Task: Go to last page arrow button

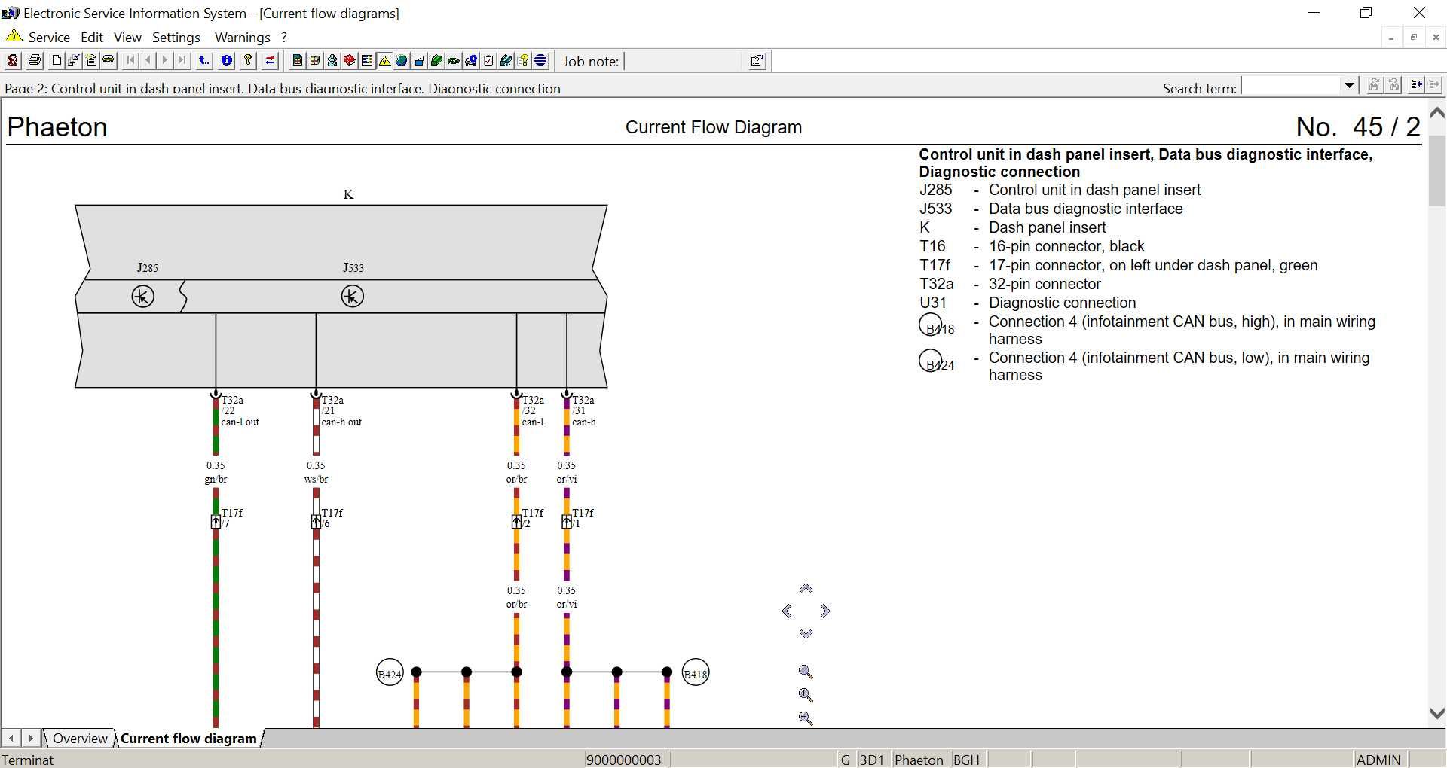Action: point(182,60)
